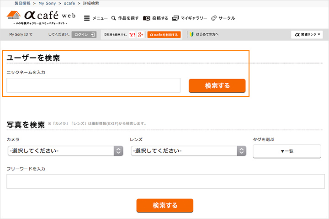329x219 pixels.
Task: Click the green beginner mark icon
Action: click(191, 34)
